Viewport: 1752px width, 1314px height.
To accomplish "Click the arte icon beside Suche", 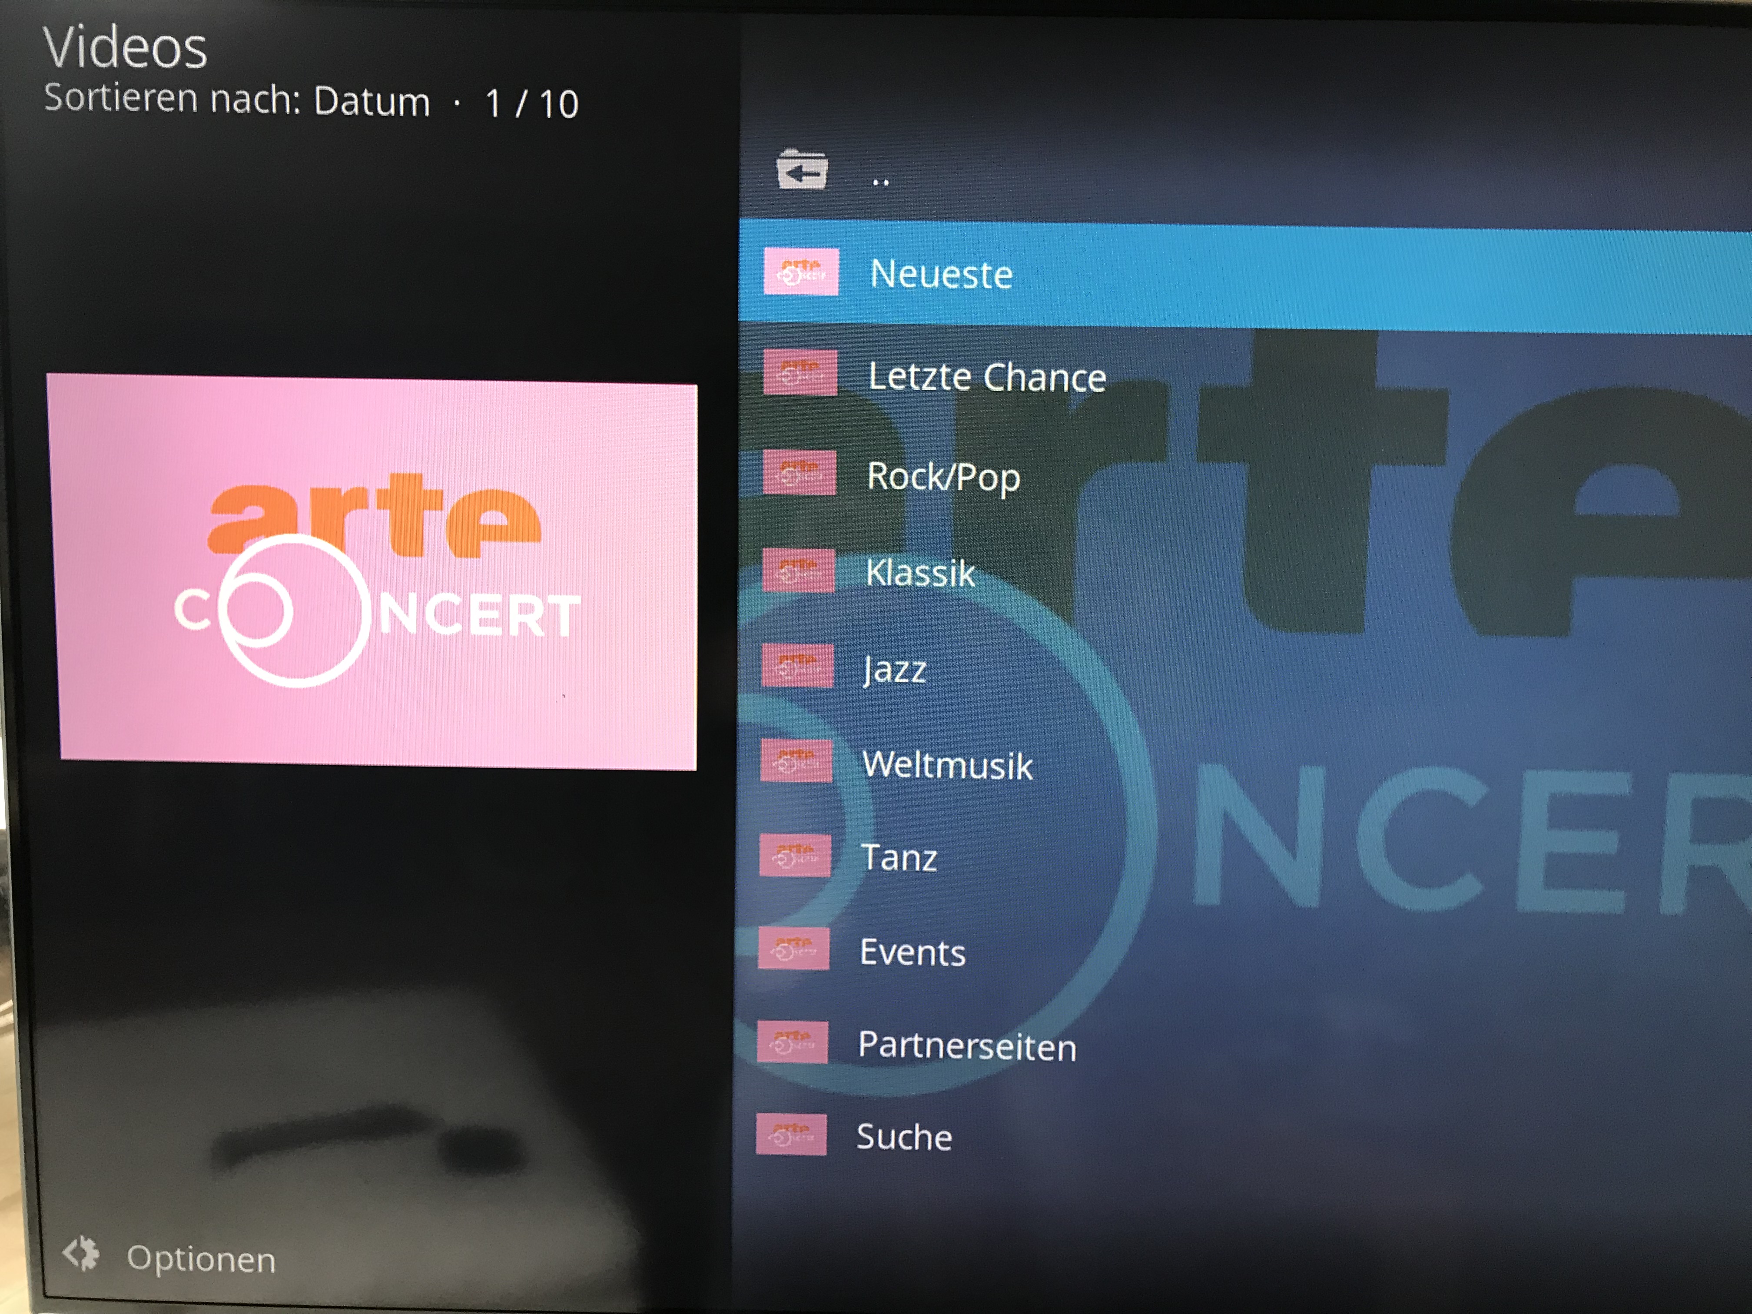I will pos(791,1134).
